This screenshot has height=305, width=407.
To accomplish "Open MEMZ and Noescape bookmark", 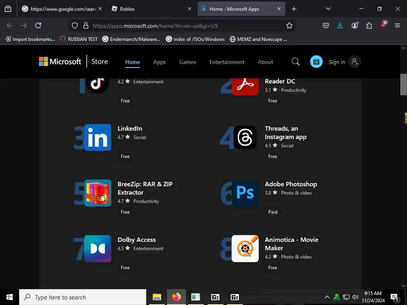I will coord(258,39).
